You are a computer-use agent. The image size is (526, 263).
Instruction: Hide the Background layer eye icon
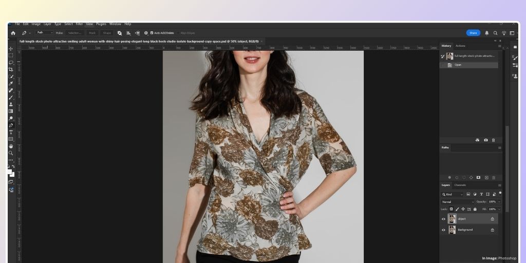pyautogui.click(x=443, y=230)
